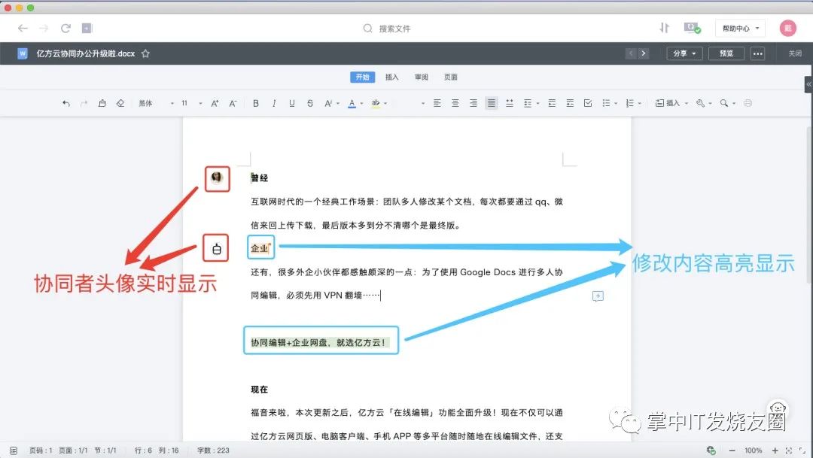
Task: Star the document as favorite
Action: pos(146,53)
